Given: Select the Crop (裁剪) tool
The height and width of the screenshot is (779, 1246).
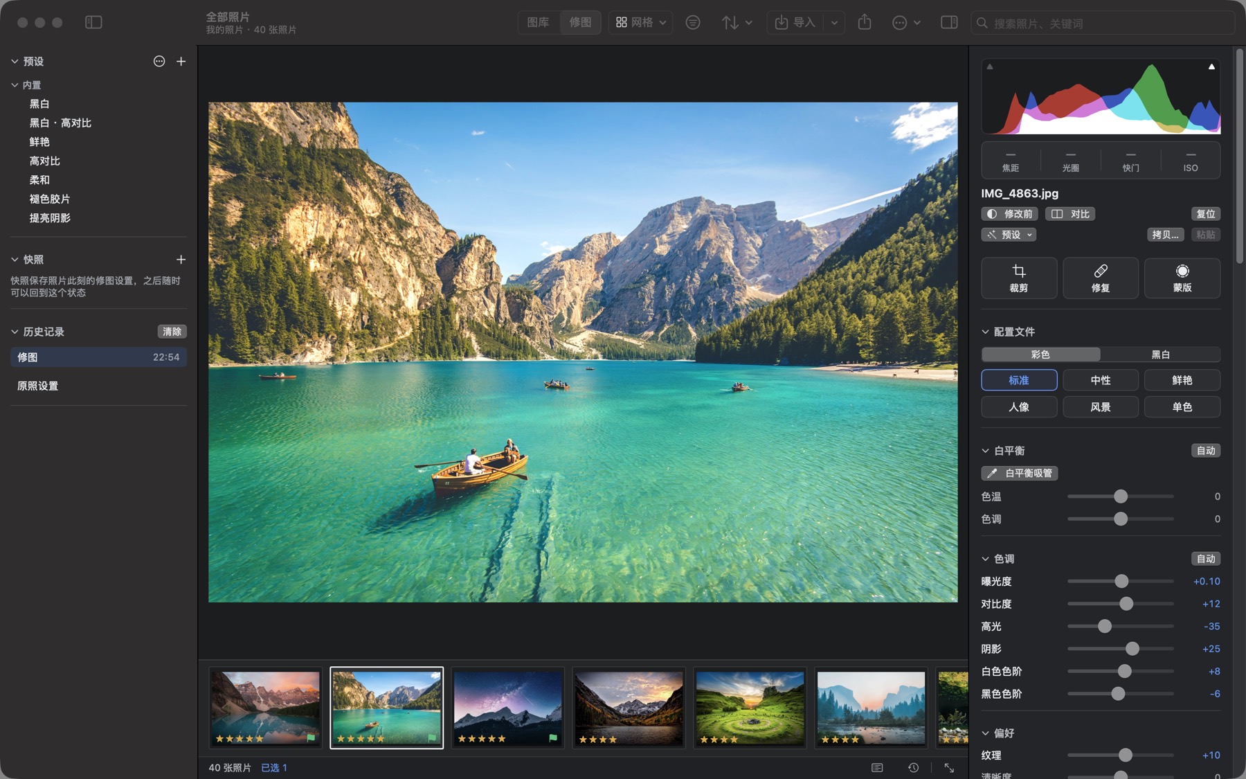Looking at the screenshot, I should [x=1018, y=278].
